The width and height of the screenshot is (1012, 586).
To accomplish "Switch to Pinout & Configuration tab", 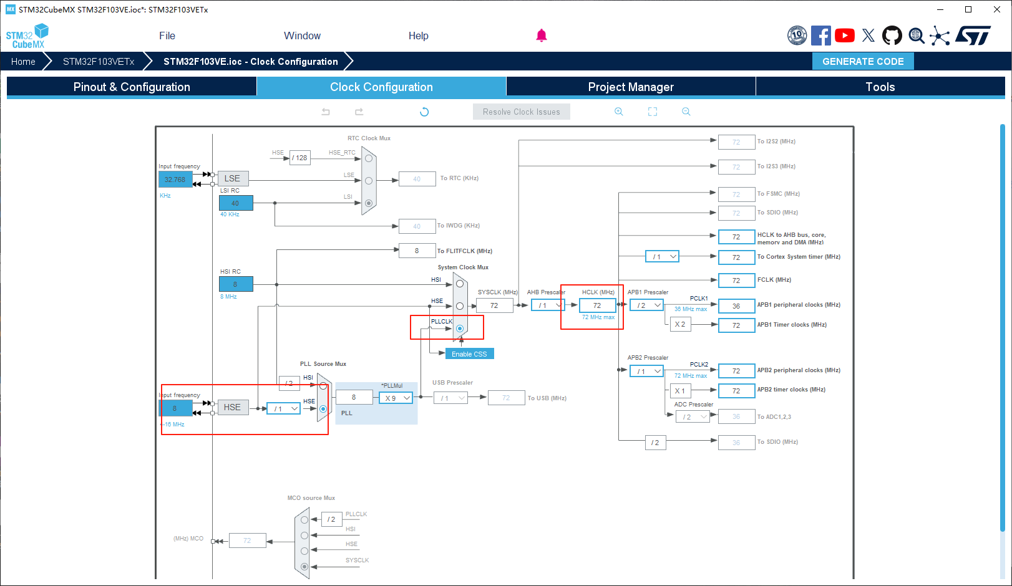I will coord(132,87).
